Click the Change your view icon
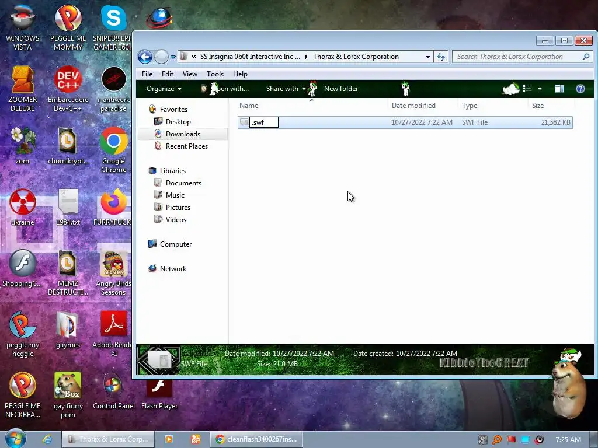The image size is (598, 448). (x=527, y=89)
